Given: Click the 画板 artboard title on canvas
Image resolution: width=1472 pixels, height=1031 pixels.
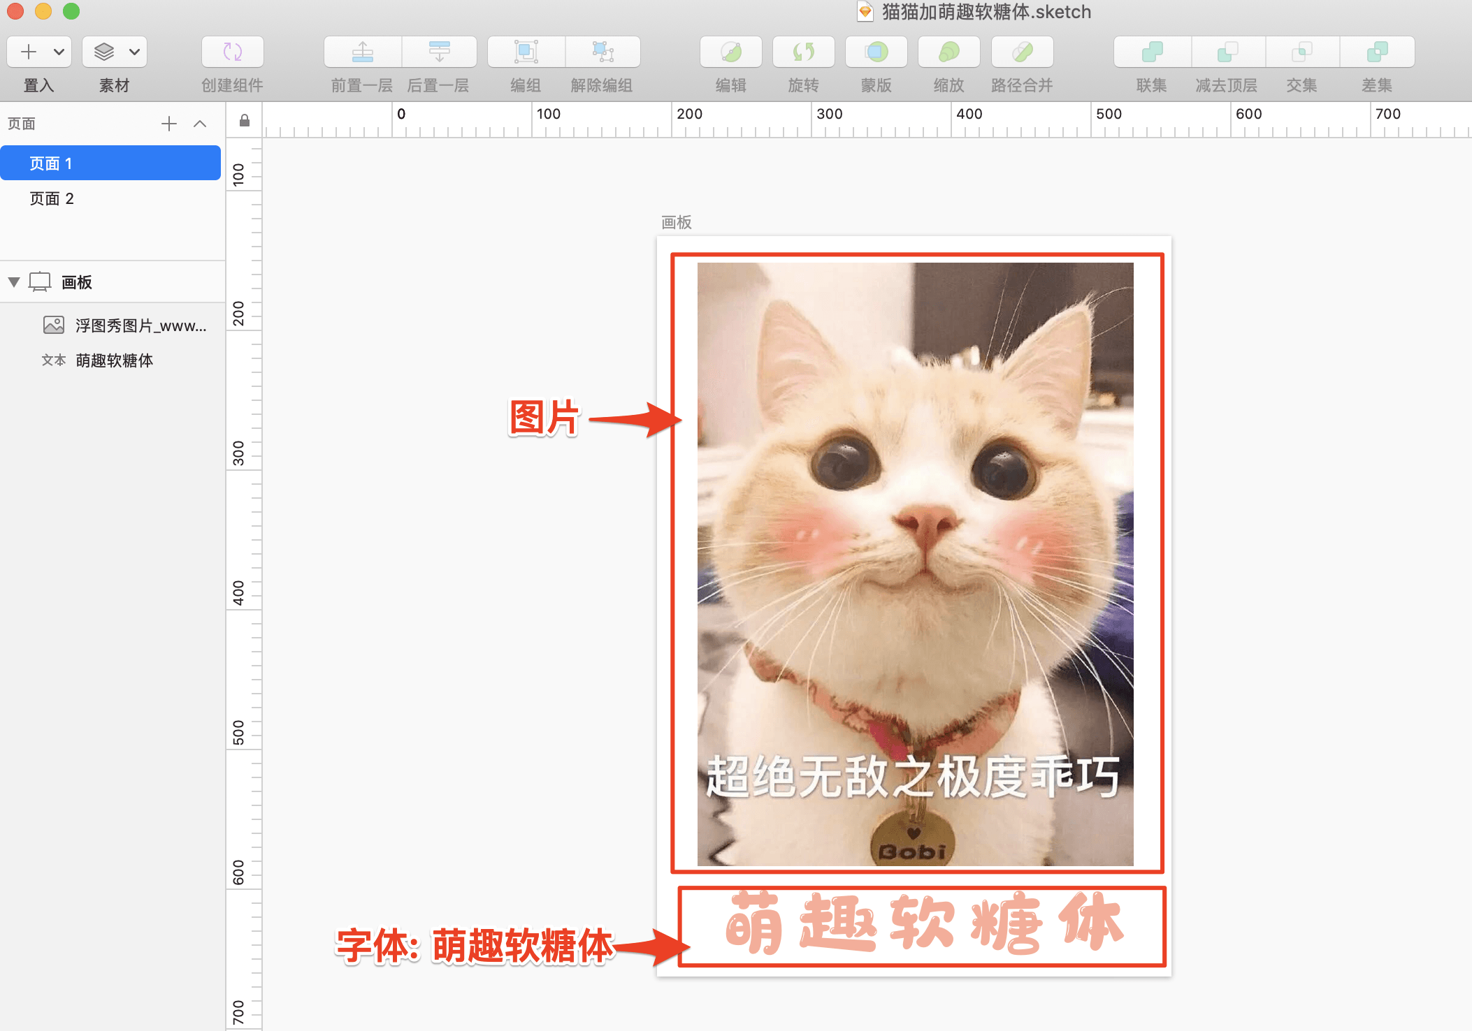Looking at the screenshot, I should coord(677,222).
